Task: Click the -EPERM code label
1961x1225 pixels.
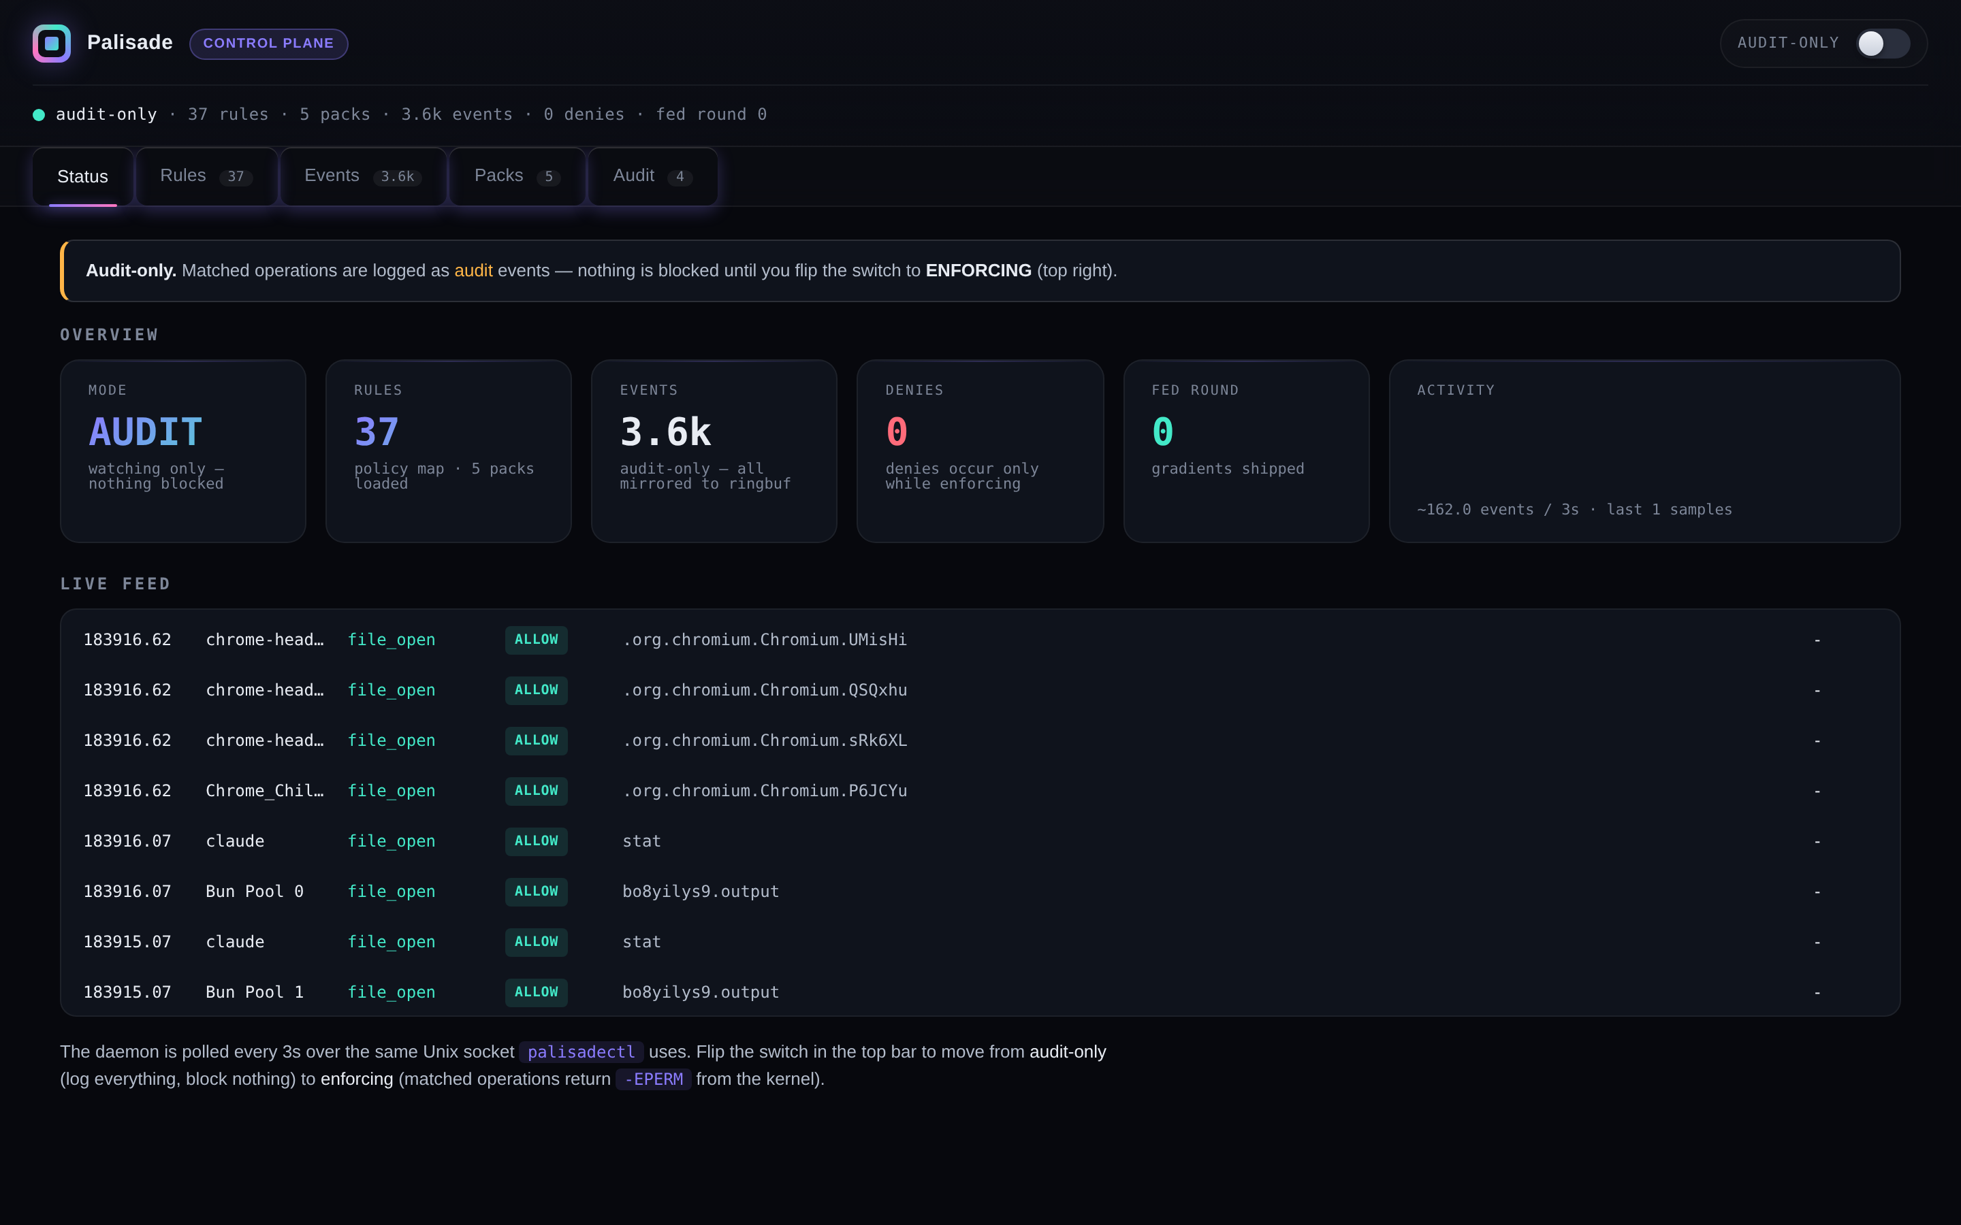Action: coord(653,1079)
